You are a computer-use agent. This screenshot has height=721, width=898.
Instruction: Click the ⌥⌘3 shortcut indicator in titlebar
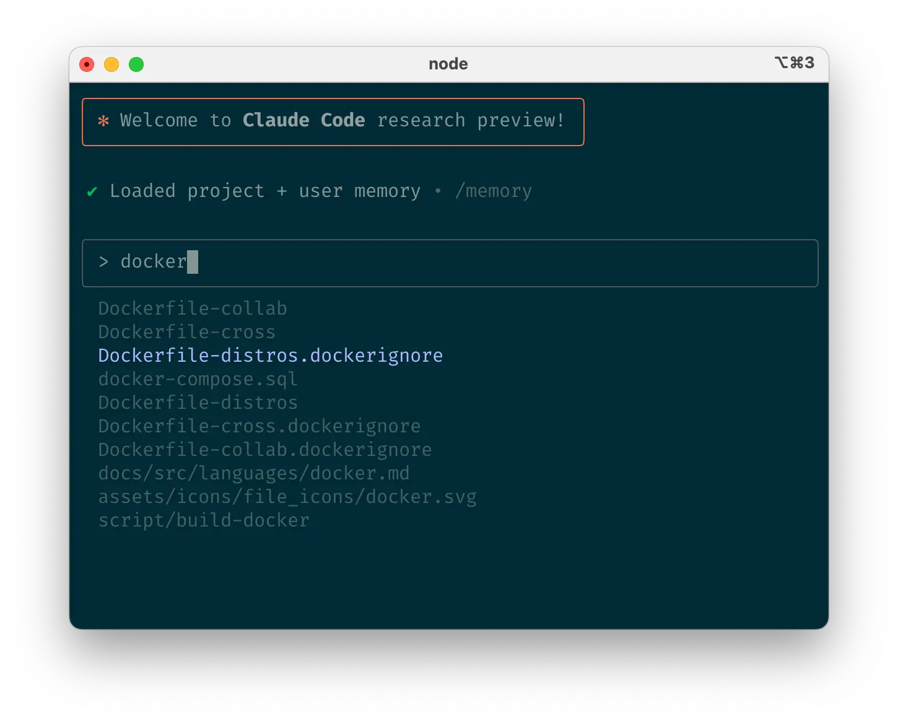coord(795,63)
